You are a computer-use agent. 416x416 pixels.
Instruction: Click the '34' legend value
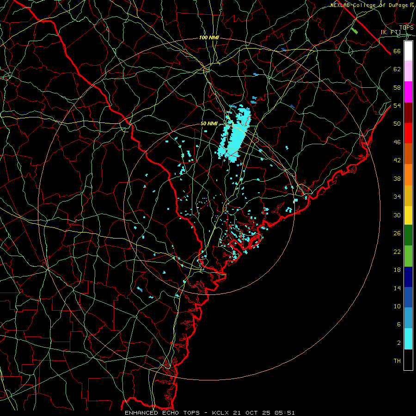point(397,197)
